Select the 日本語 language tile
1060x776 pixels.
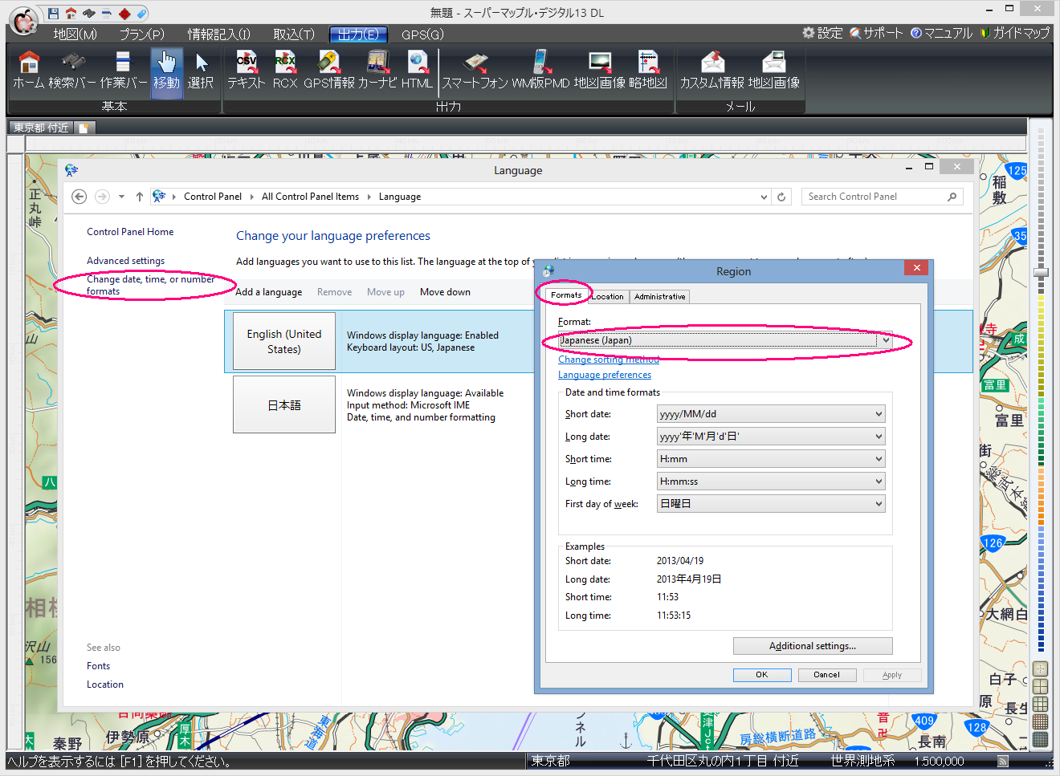[x=284, y=405]
